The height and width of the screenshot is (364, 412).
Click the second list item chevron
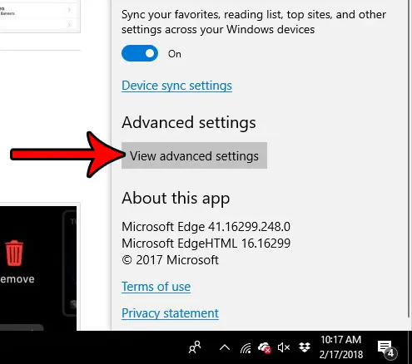[x=69, y=25]
